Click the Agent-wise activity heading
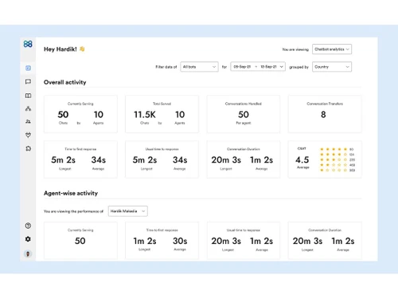 coord(71,193)
